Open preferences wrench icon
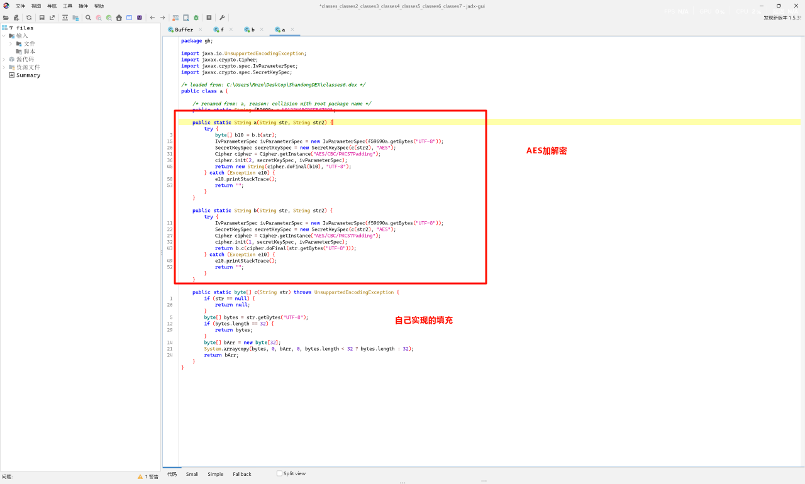 (222, 18)
